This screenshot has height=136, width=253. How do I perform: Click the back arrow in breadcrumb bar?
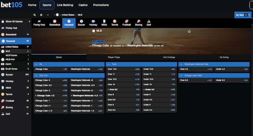[48, 15]
